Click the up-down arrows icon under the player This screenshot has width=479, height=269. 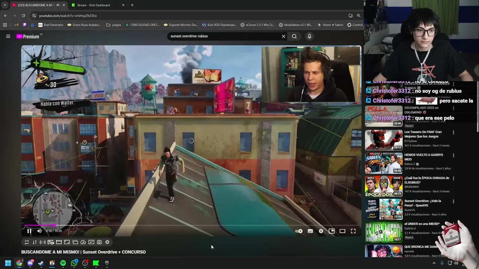point(35,242)
